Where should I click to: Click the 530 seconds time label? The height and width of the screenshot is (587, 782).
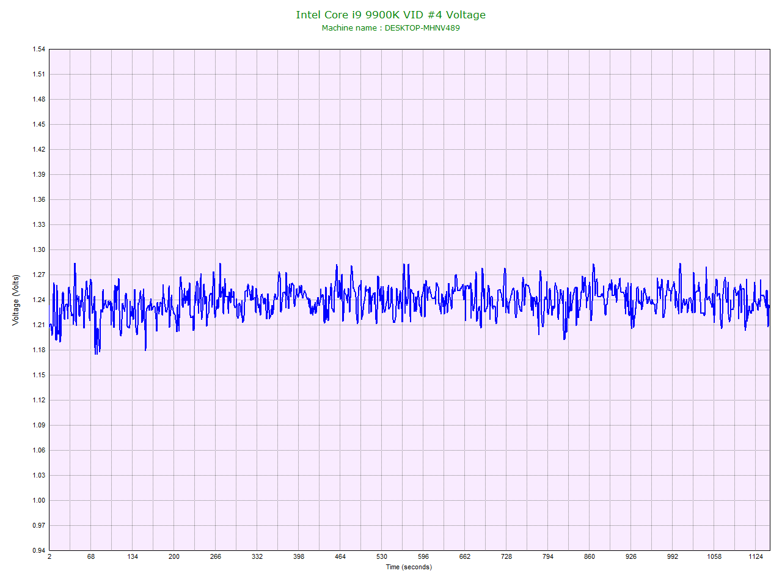click(x=382, y=557)
